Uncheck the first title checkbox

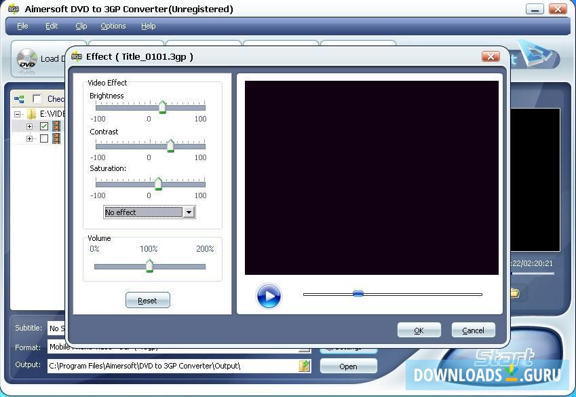pos(43,126)
